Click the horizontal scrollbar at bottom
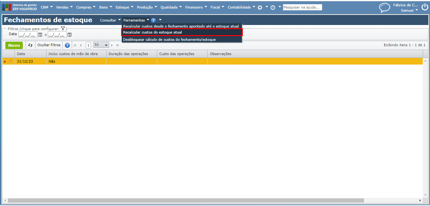430x206 pixels. click(x=186, y=201)
